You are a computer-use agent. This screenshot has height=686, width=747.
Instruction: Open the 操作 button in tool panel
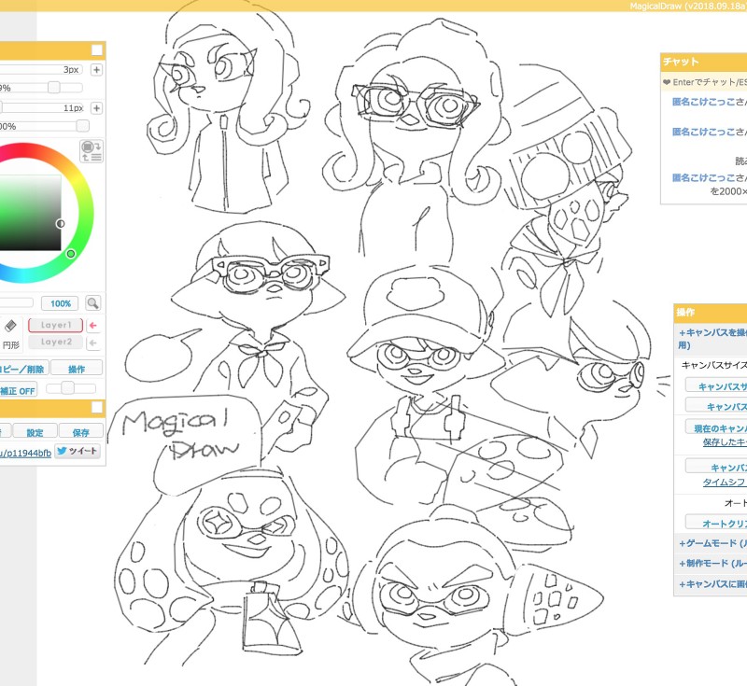click(x=77, y=369)
